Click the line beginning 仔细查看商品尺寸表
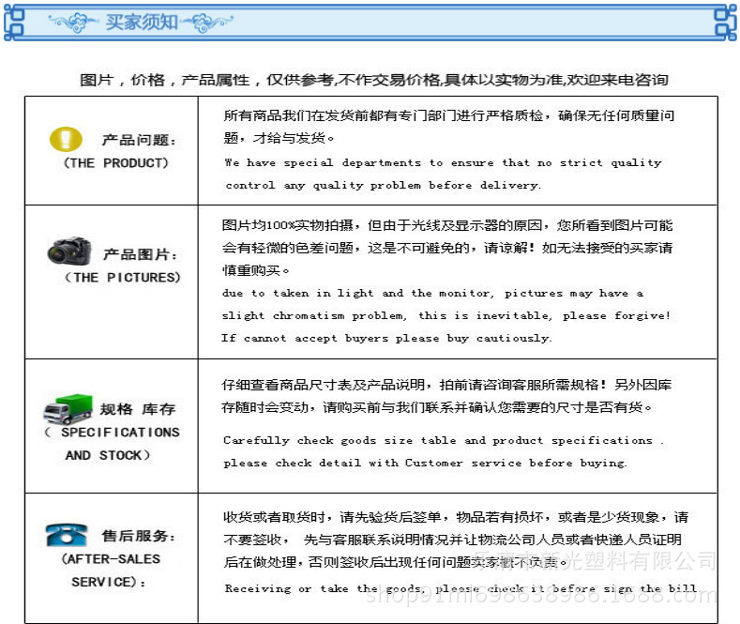 coord(446,385)
